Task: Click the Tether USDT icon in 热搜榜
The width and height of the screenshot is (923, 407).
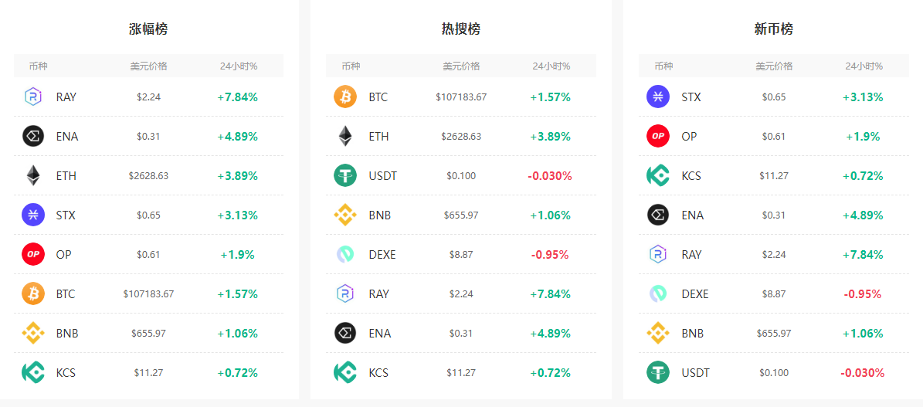Action: 345,175
